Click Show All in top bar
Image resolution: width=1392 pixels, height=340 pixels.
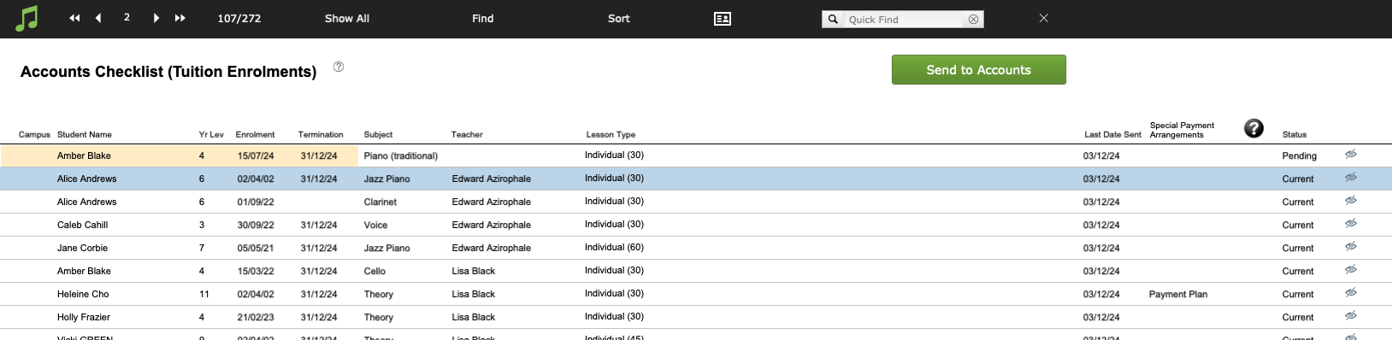click(x=347, y=18)
